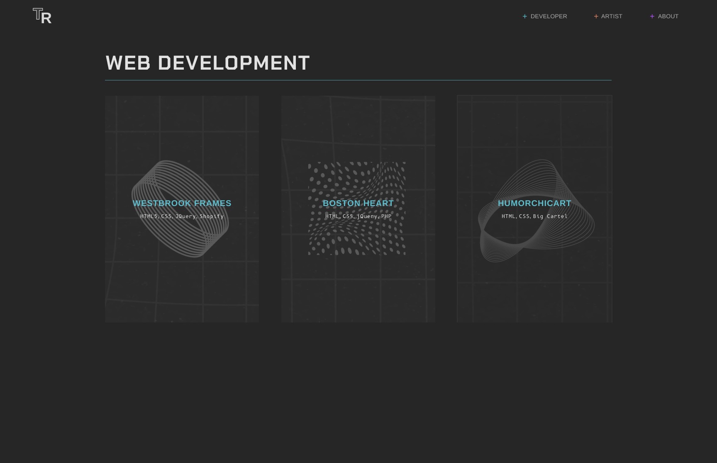Click the Web Development heading
The image size is (717, 463).
pyautogui.click(x=207, y=63)
